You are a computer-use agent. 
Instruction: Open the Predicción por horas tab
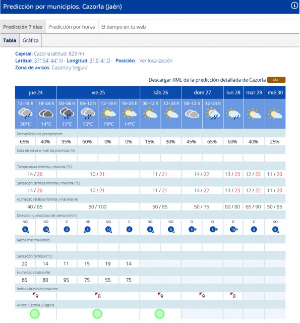[72, 27]
